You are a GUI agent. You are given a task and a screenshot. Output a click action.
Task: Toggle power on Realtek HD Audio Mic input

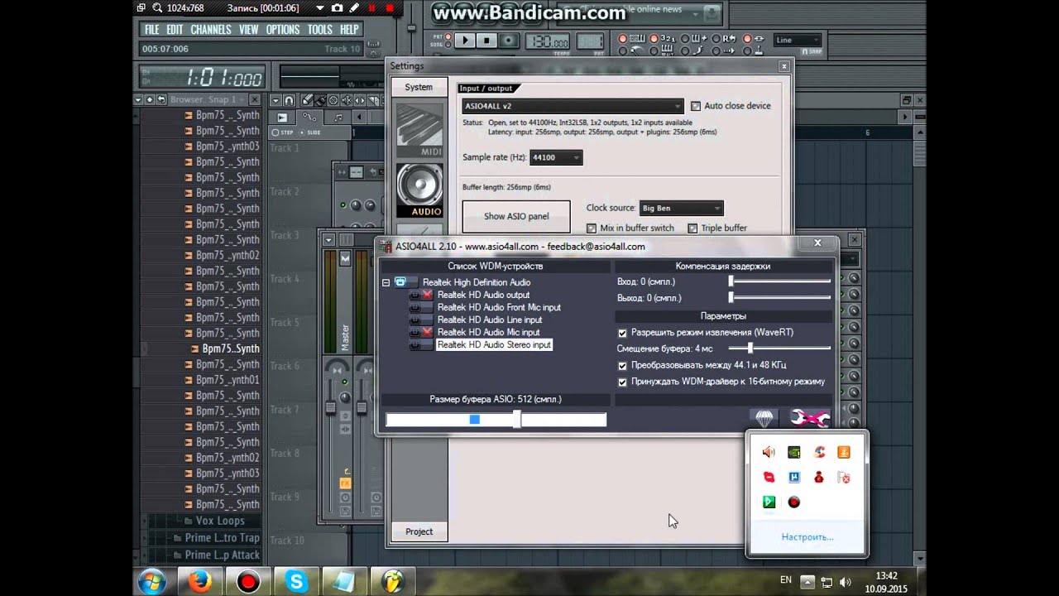coord(421,332)
